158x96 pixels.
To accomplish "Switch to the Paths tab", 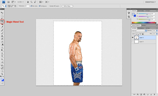I will (148, 28).
